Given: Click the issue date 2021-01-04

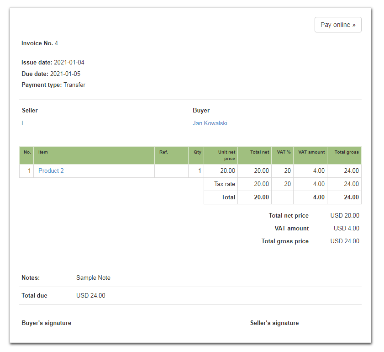Looking at the screenshot, I should (69, 62).
